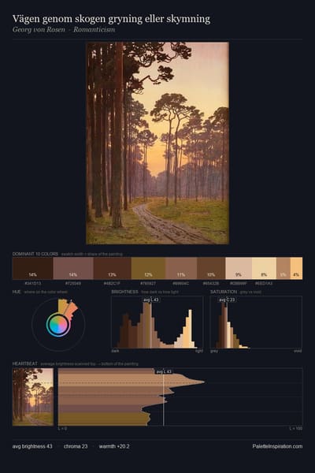Click the light-orange 4% swatch
315x473 pixels.
pos(296,268)
